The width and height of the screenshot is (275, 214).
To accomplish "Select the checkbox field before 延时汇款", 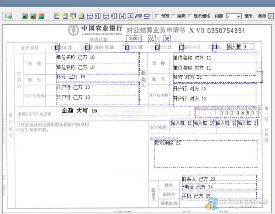I will (x=87, y=48).
